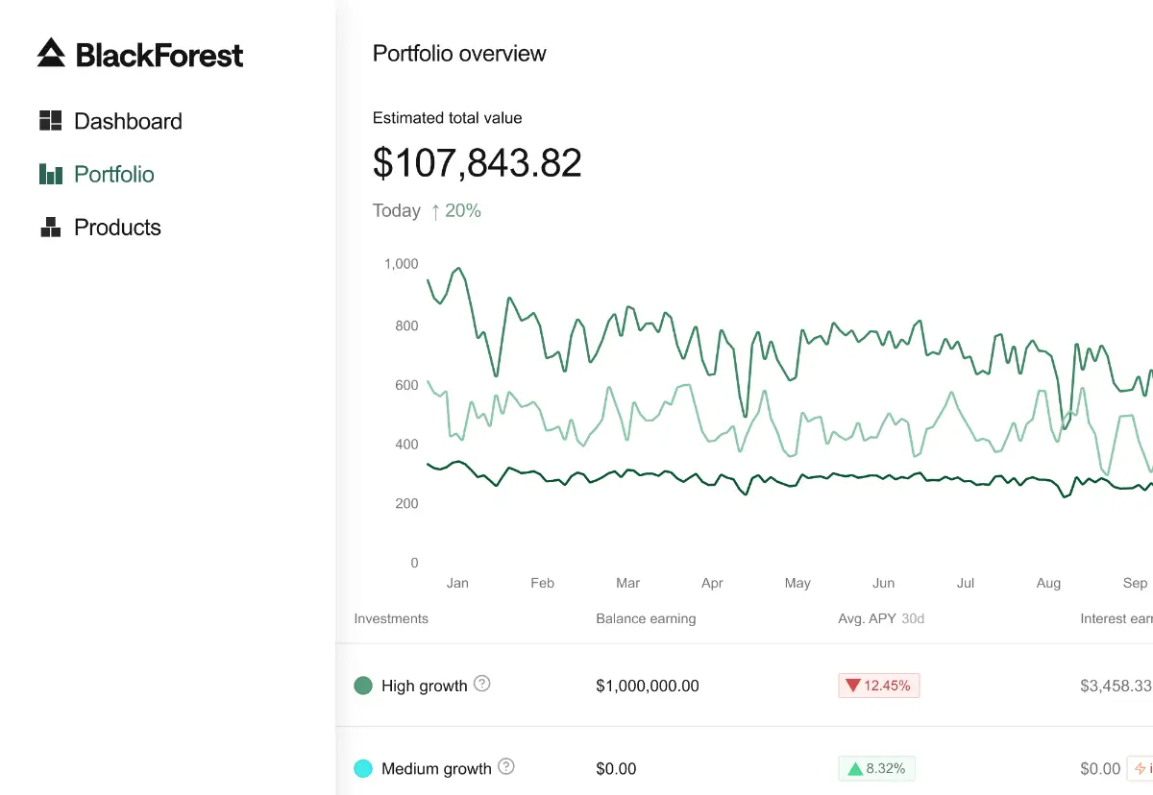Click the High growth green color dot

point(363,686)
